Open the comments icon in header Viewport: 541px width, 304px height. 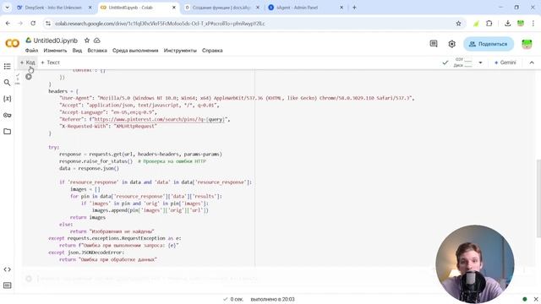pyautogui.click(x=434, y=44)
